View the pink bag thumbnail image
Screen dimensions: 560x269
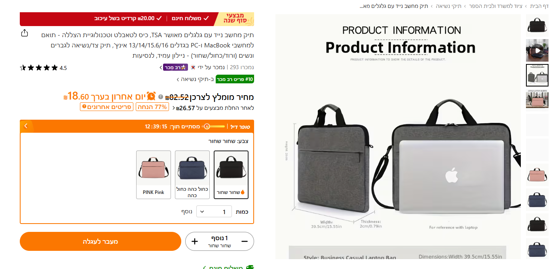pos(537,175)
